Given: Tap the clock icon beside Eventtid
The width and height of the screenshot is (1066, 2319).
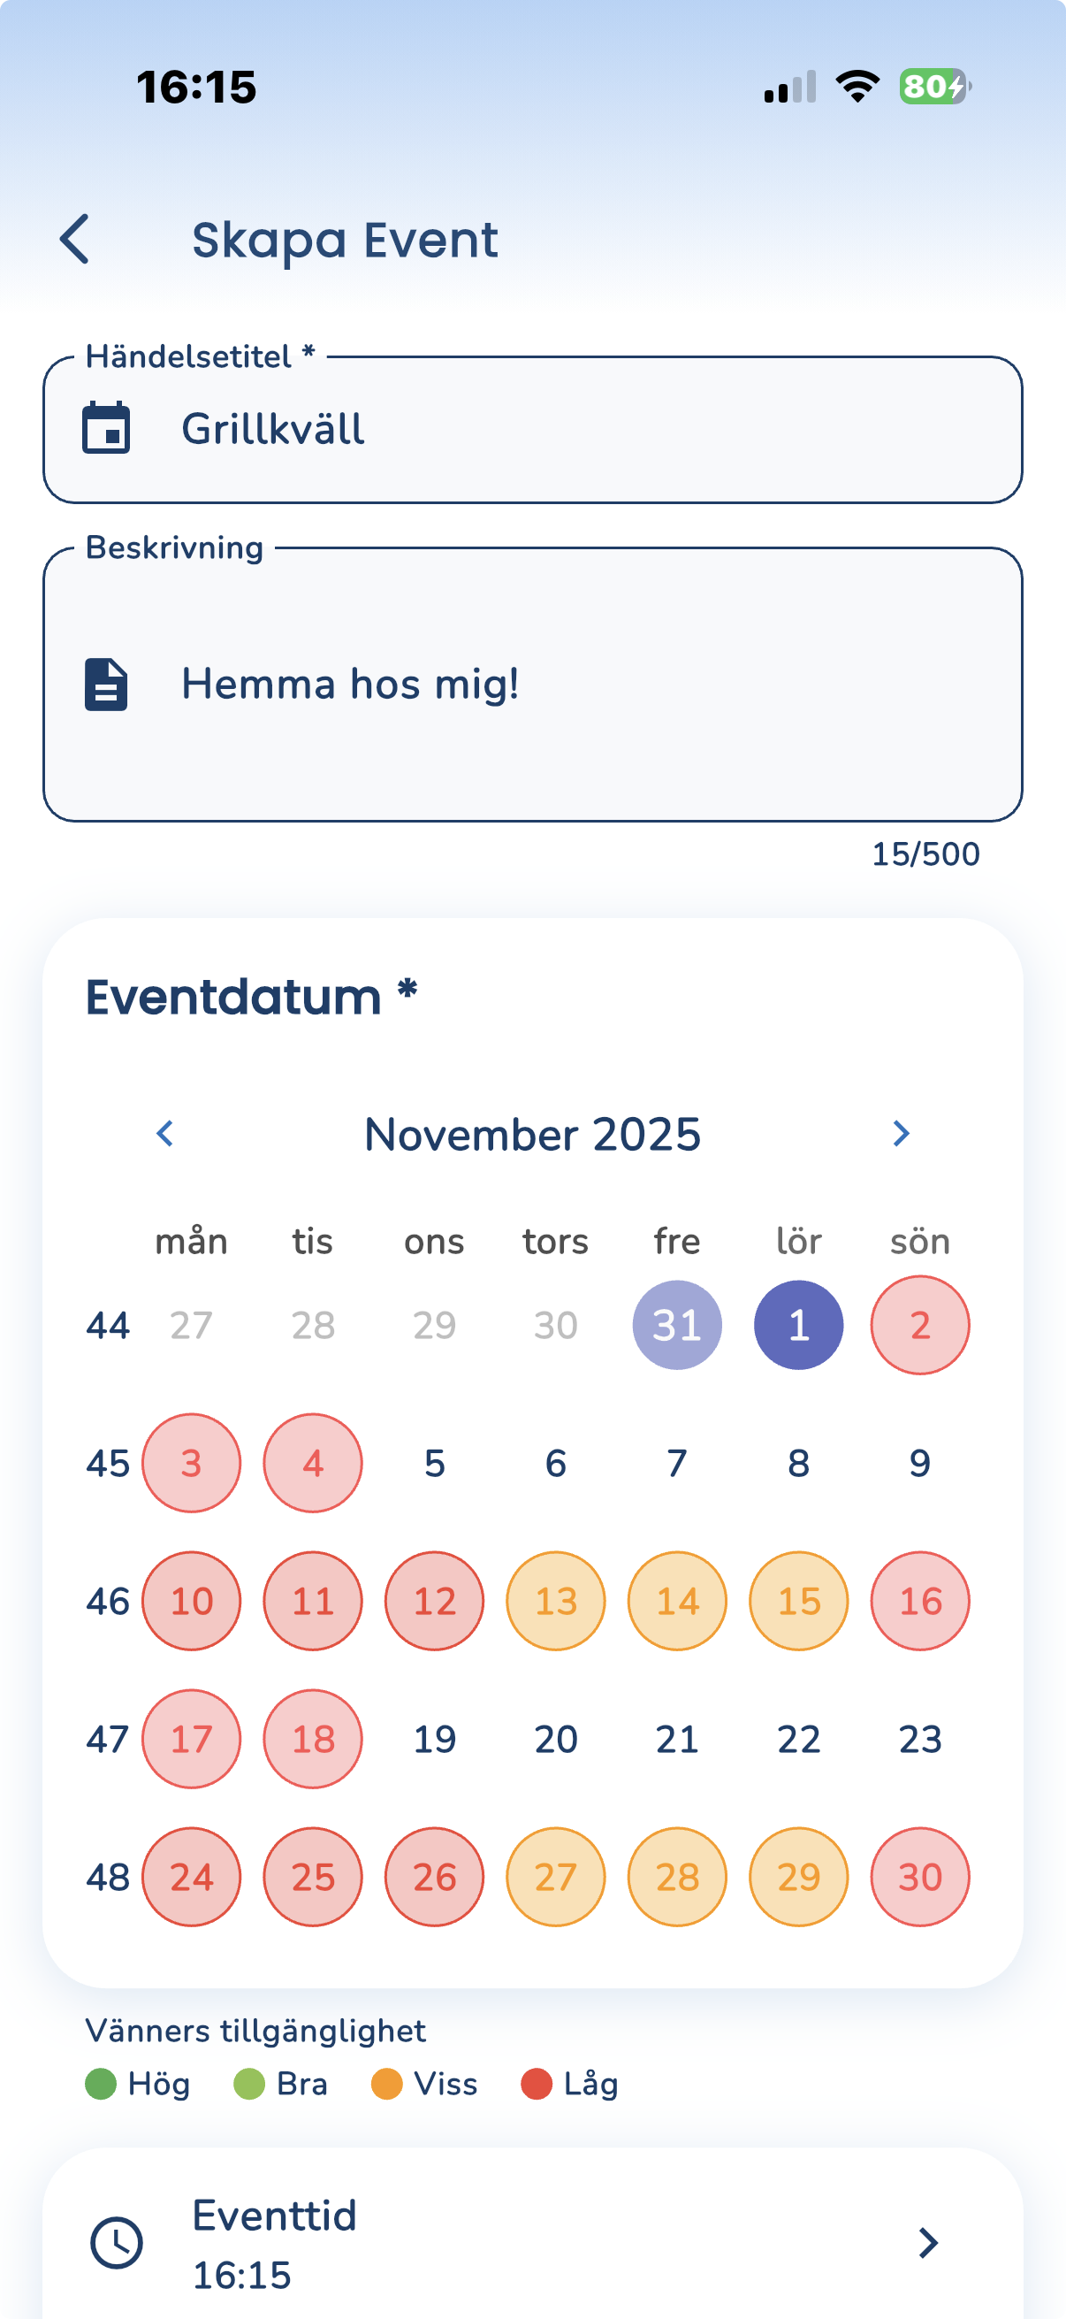Looking at the screenshot, I should [x=117, y=2242].
